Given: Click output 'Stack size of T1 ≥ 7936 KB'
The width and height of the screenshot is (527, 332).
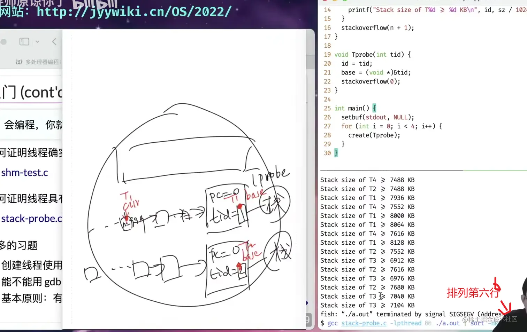Looking at the screenshot, I should coord(367,198).
